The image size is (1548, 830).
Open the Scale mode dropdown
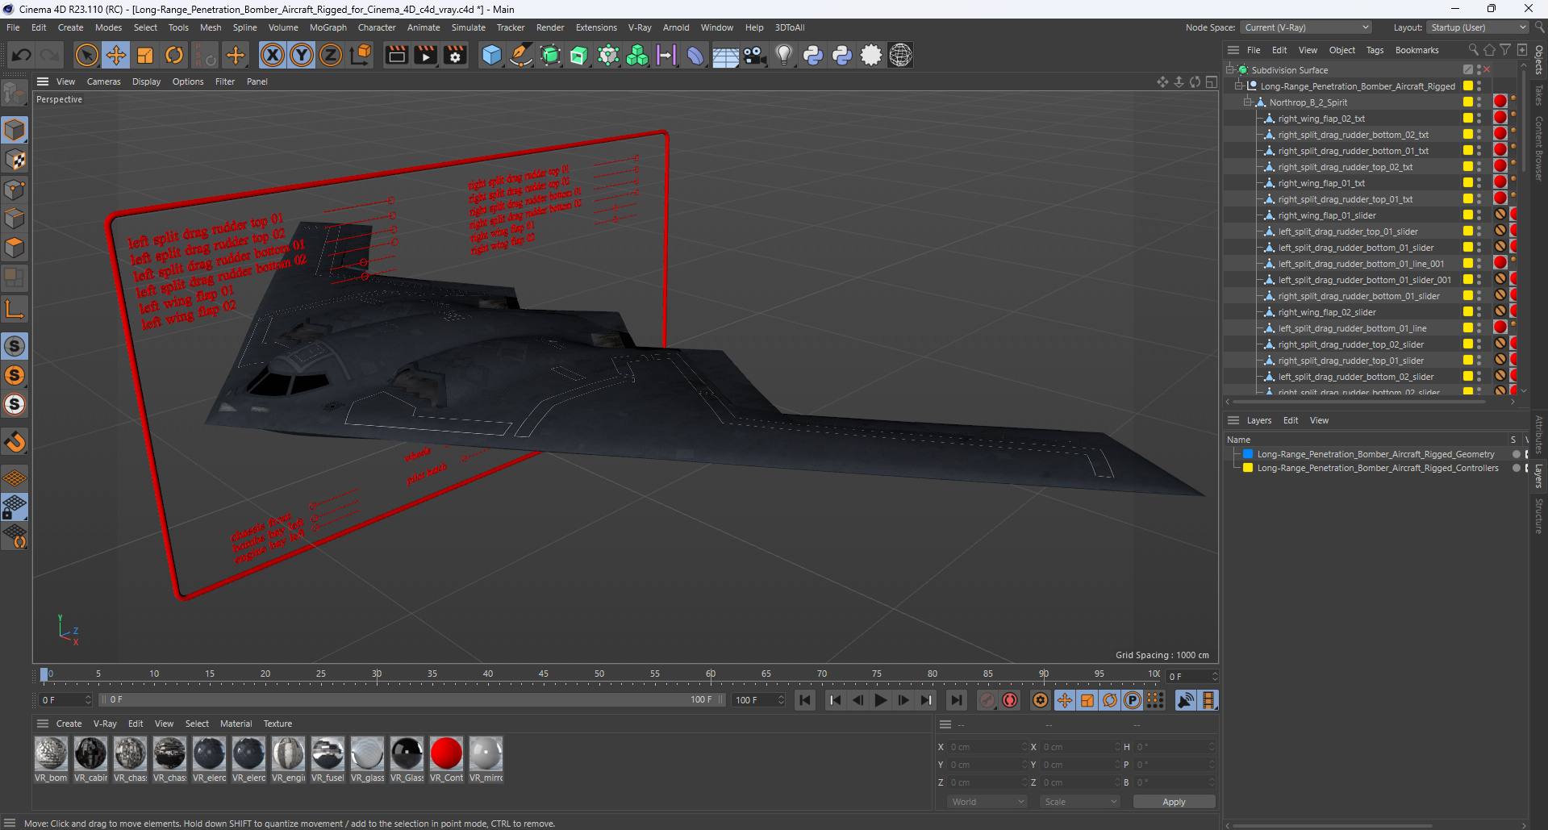tap(1080, 802)
